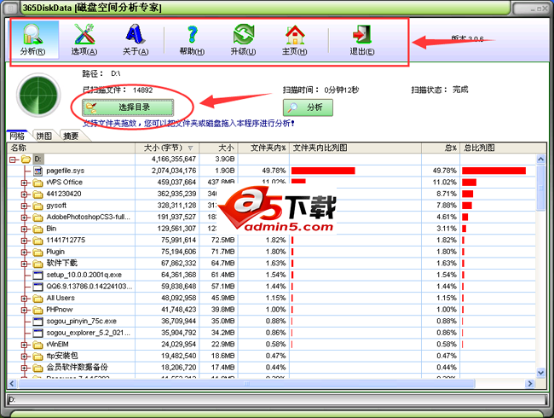The width and height of the screenshot is (554, 418).
Task: Expand the PHPnow folder node
Action: 24,311
